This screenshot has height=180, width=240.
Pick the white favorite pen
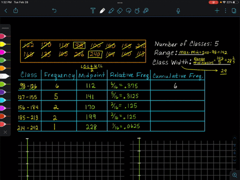point(4,76)
